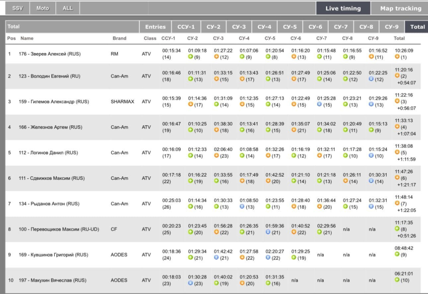Click blue icon in Гилемов's СУ-7 cell
Image resolution: width=428 pixels, height=294 pixels.
click(x=319, y=104)
